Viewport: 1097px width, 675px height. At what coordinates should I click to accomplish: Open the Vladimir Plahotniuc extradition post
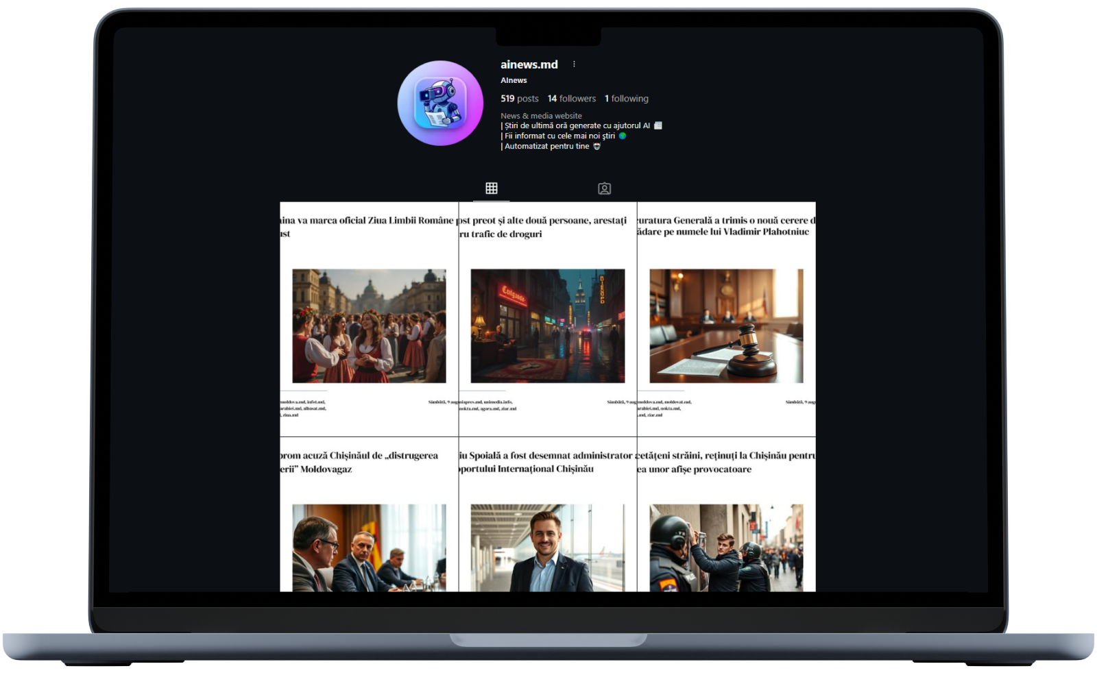726,319
